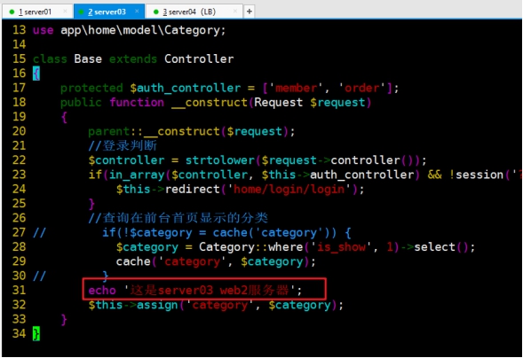Click on 'class Base extends Controller' text

pyautogui.click(x=133, y=59)
